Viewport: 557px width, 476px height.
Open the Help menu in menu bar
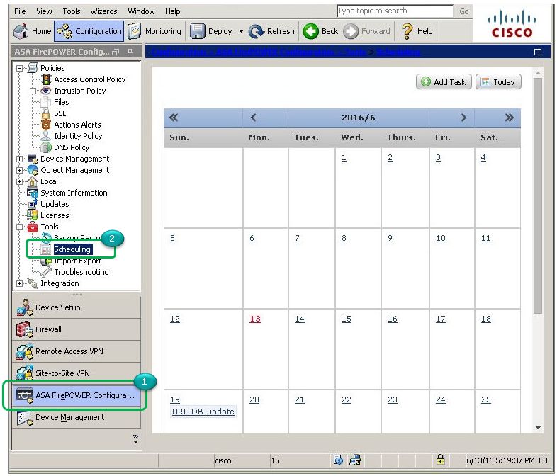coord(173,11)
